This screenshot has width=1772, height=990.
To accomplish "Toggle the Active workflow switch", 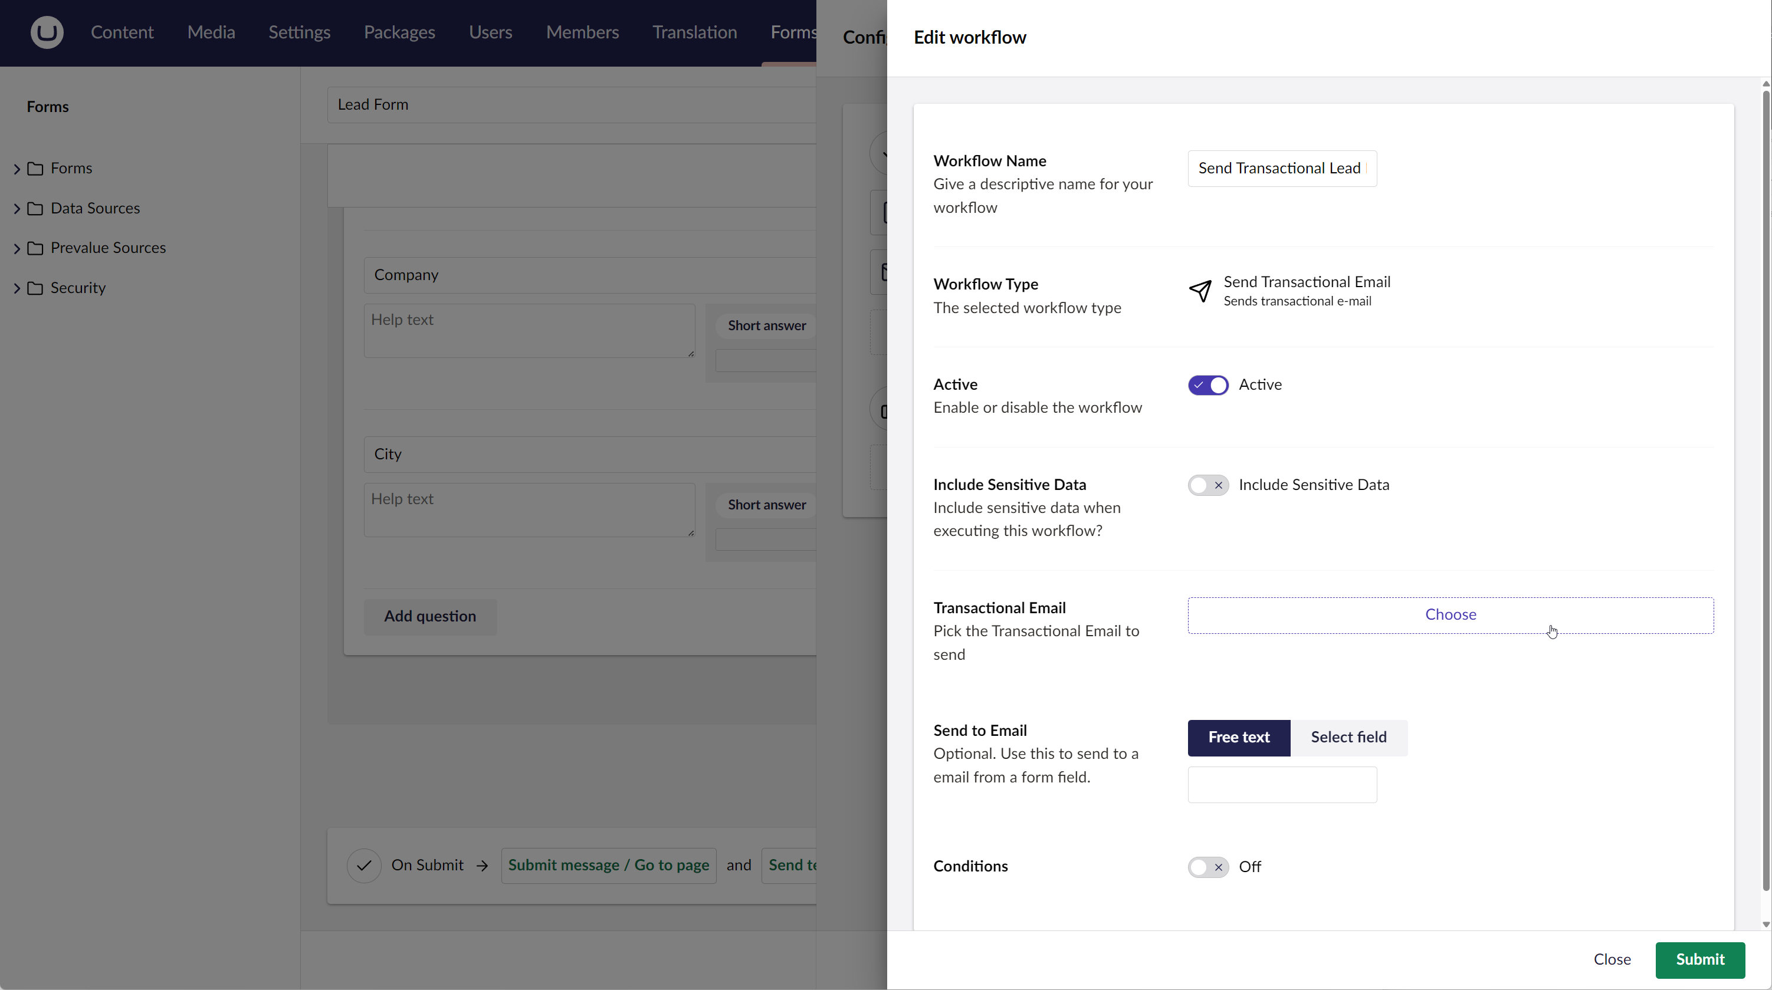I will click(x=1208, y=385).
